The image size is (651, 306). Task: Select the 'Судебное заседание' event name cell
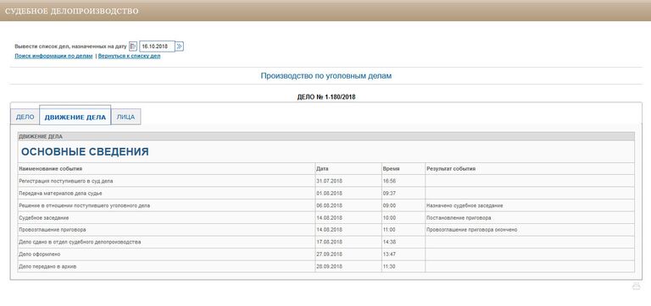pos(166,218)
